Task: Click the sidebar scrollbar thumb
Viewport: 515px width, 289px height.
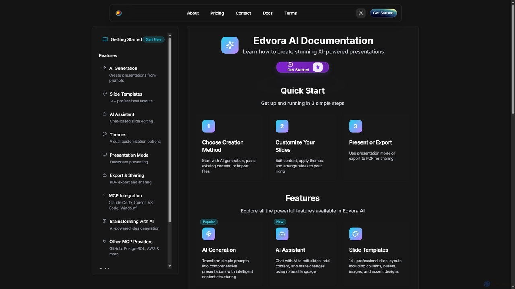Action: tap(169, 130)
